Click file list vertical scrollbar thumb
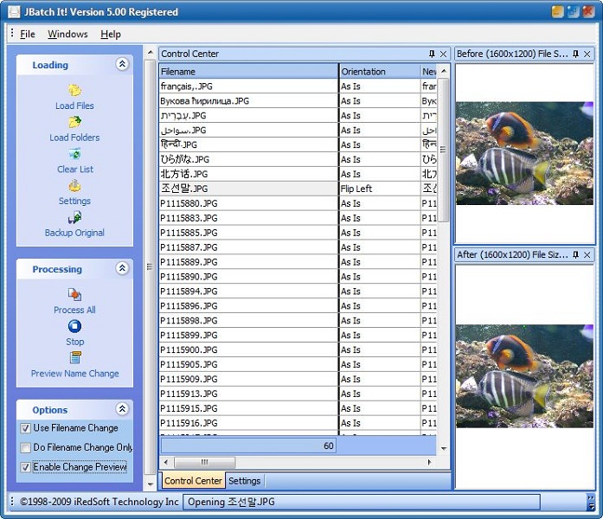This screenshot has height=519, width=603. (x=444, y=150)
